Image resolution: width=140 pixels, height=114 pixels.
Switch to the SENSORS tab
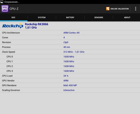(99, 17)
